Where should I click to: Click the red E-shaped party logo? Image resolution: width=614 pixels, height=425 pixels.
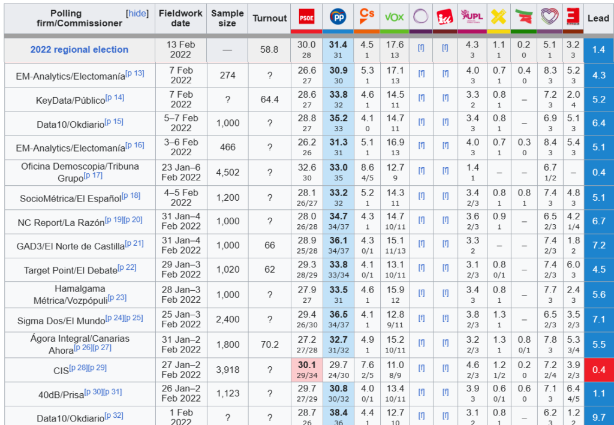tap(573, 17)
